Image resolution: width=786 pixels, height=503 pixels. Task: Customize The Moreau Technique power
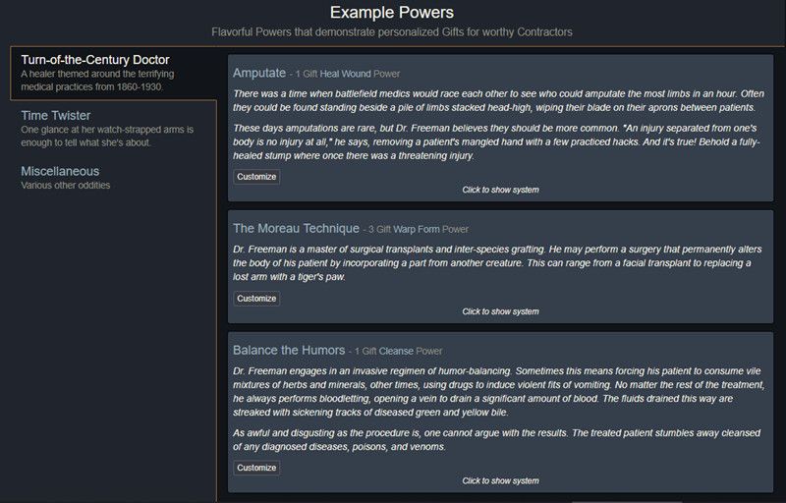click(x=256, y=299)
